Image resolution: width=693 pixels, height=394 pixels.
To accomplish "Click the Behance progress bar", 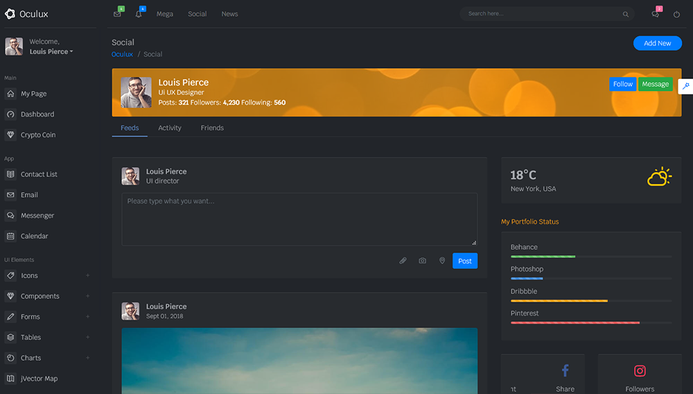I will coord(590,257).
